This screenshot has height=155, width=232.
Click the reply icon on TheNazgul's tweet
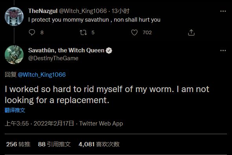coord(32,32)
